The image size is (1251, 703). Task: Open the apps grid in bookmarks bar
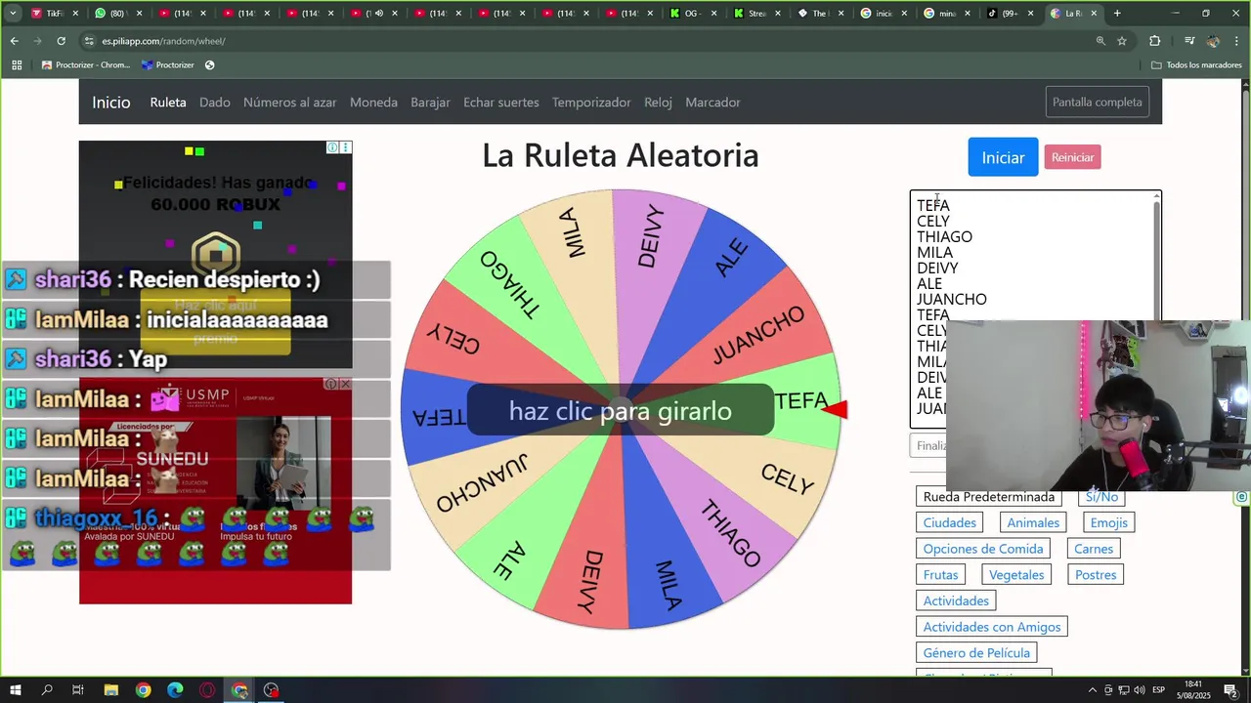click(17, 65)
